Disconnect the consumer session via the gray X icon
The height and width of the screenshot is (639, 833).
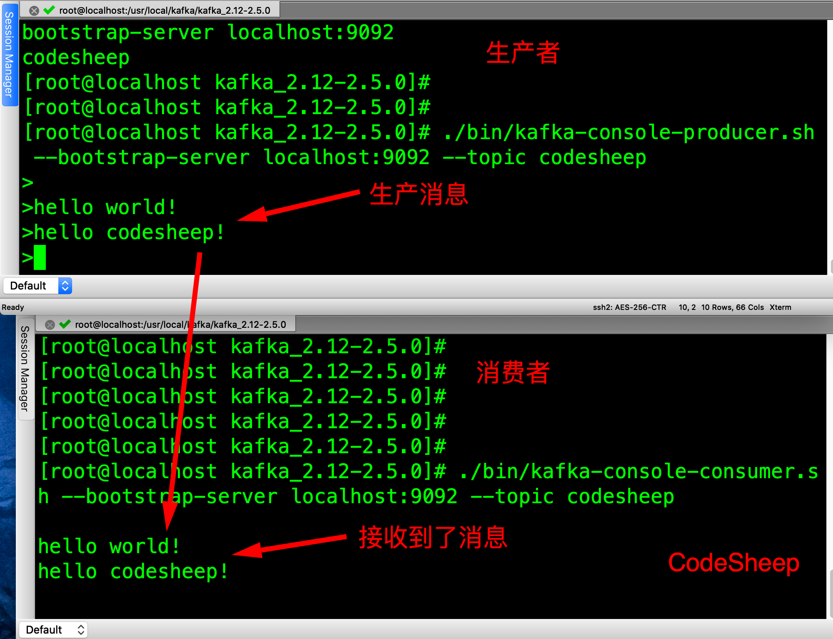click(49, 324)
